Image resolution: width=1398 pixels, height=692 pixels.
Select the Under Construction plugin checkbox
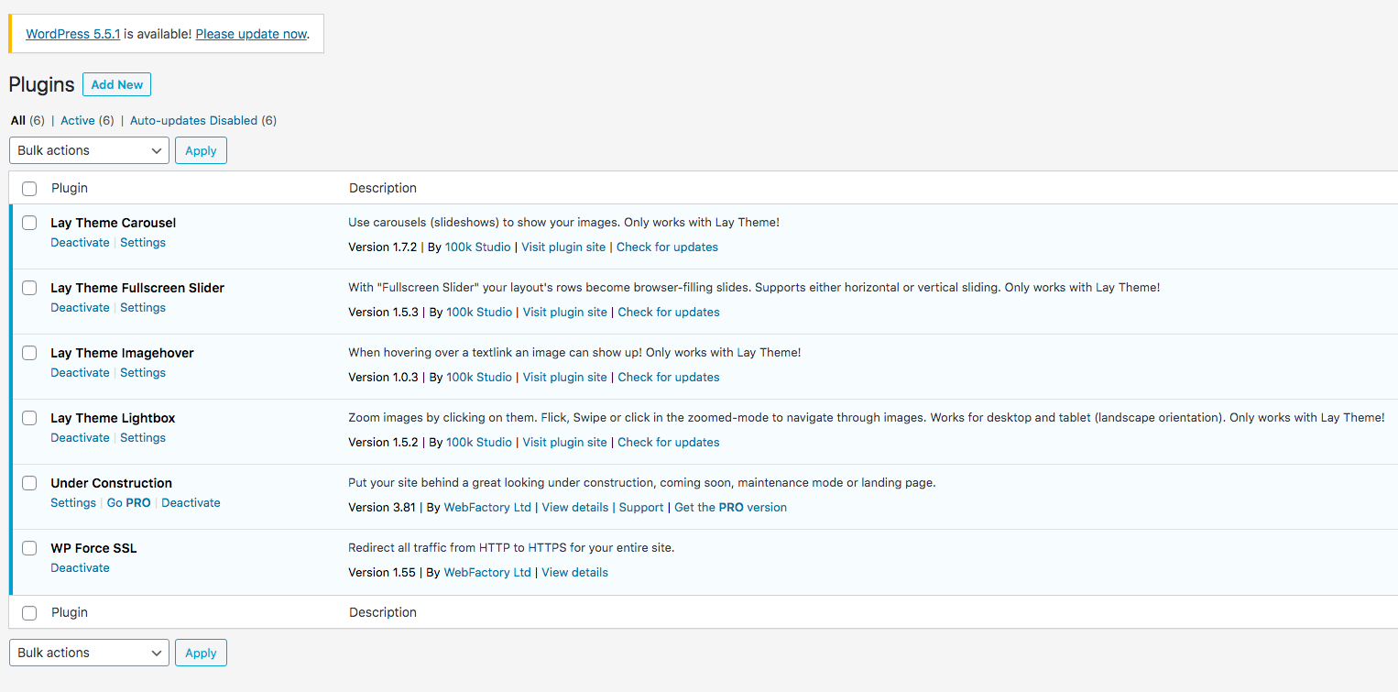coord(28,483)
